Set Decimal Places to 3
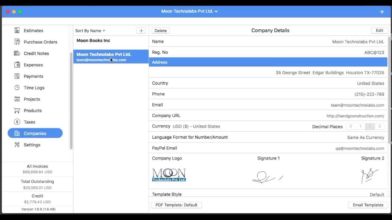Image resolution: width=392 pixels, height=220 pixels. coord(379,127)
